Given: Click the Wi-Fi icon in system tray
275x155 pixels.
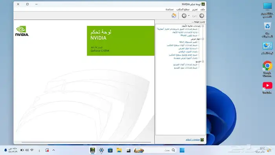Looking at the screenshot, I should [x=32, y=150].
